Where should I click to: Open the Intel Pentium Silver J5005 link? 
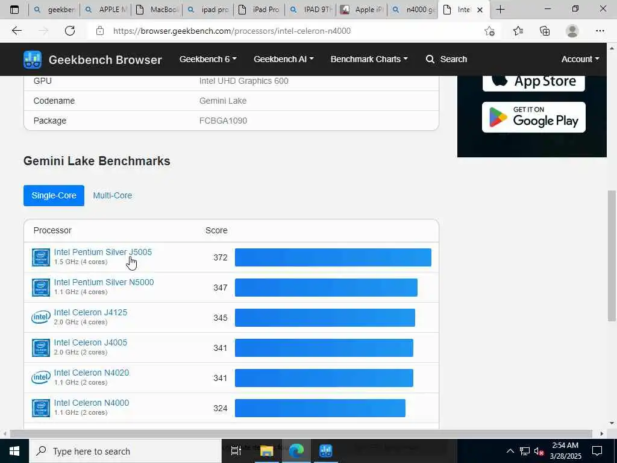coord(102,252)
